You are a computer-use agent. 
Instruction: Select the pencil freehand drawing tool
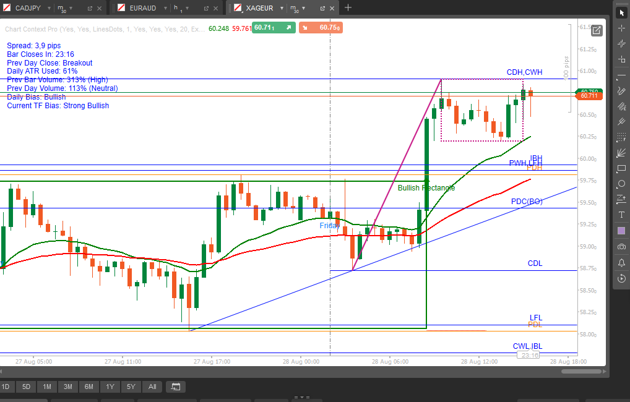coord(621,91)
